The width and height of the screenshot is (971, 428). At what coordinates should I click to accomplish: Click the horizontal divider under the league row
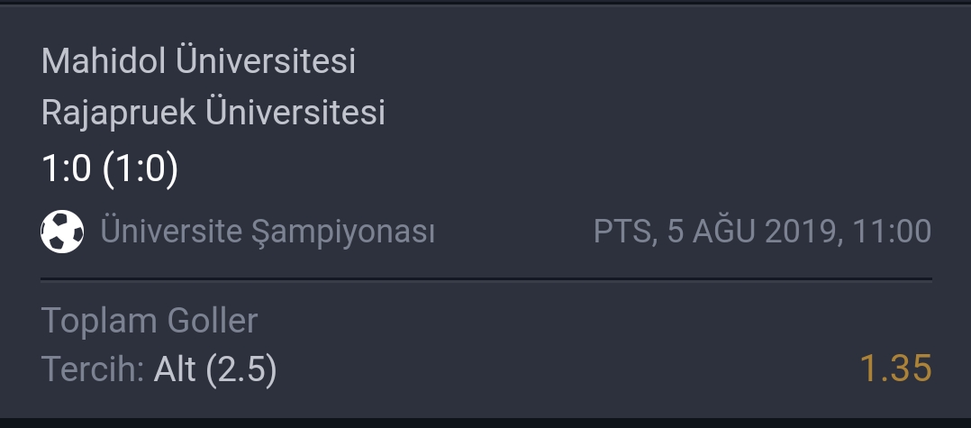[x=486, y=279]
